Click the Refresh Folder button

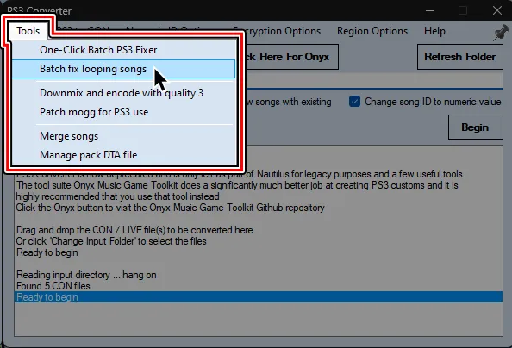coord(460,57)
